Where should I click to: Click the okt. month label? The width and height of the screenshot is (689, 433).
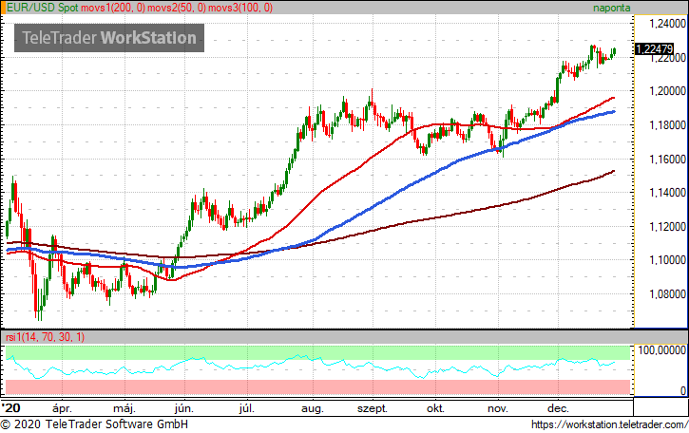(435, 409)
